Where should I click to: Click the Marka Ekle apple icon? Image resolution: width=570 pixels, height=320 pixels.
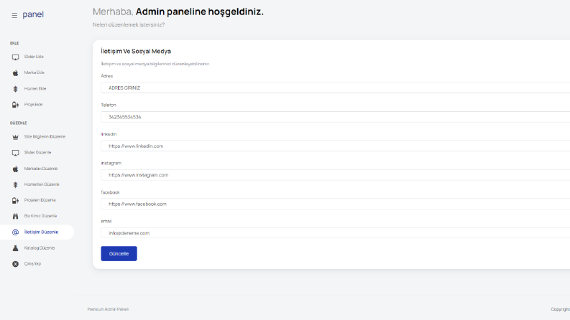(x=15, y=73)
